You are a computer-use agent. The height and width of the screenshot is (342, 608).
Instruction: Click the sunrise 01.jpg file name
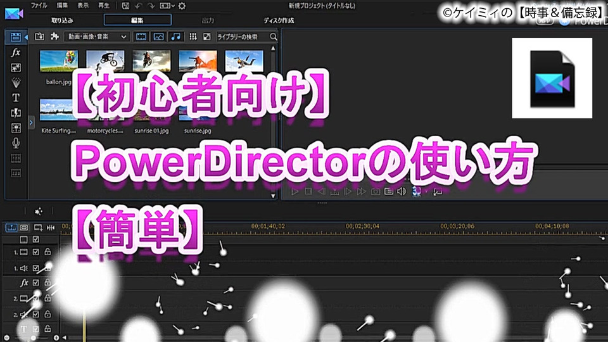[151, 130]
